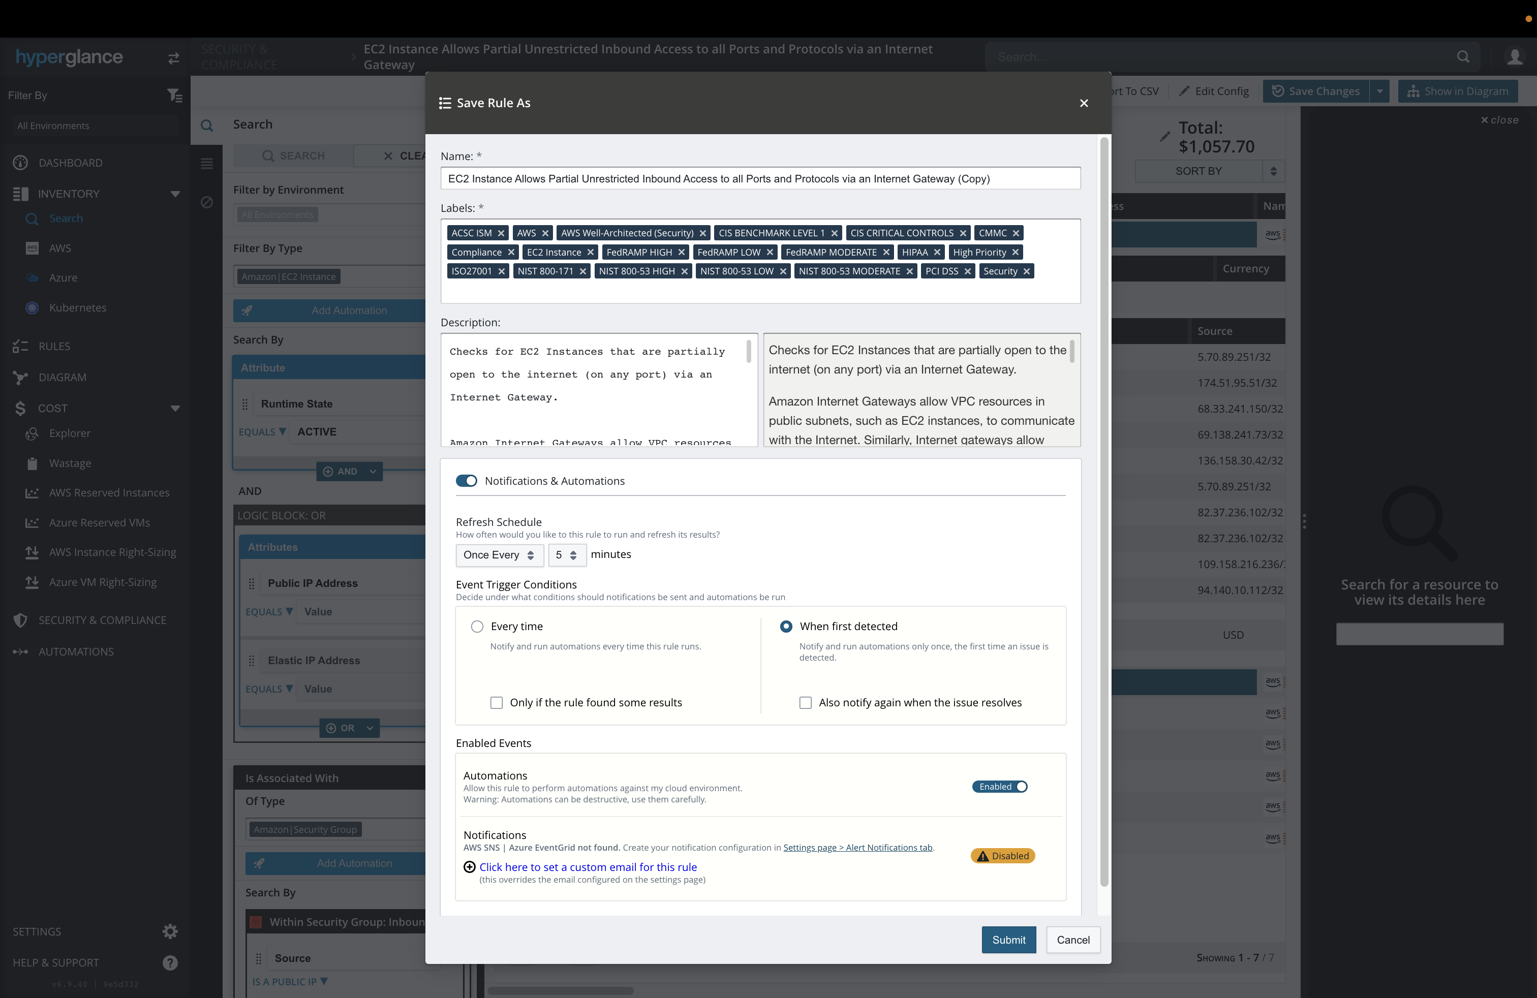Image resolution: width=1537 pixels, height=998 pixels.
Task: Click the plus icon for custom email
Action: (x=470, y=867)
